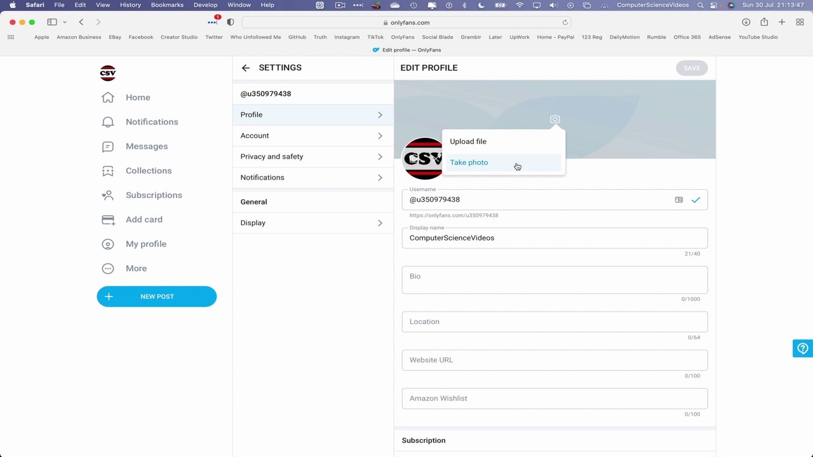Toggle the Safari sidebar button
Viewport: 813px width, 457px height.
coord(52,22)
